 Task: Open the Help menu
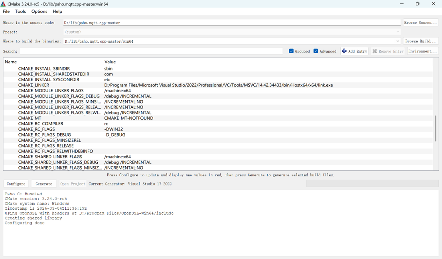click(57, 11)
